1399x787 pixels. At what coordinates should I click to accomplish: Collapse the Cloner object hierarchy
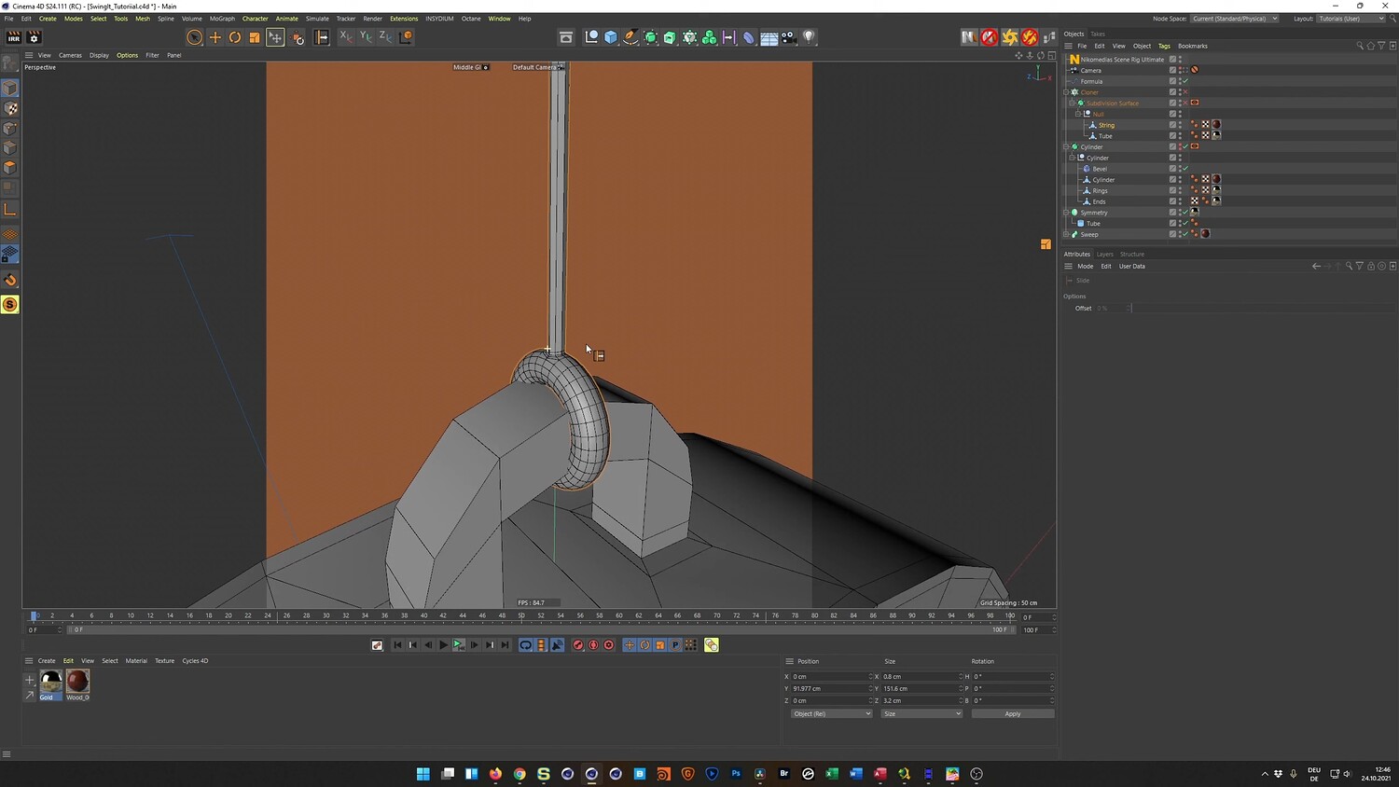1066,92
